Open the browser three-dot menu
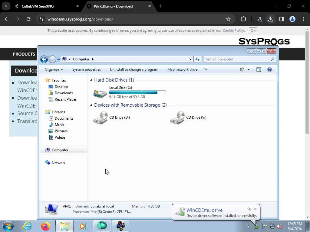 click(x=303, y=19)
